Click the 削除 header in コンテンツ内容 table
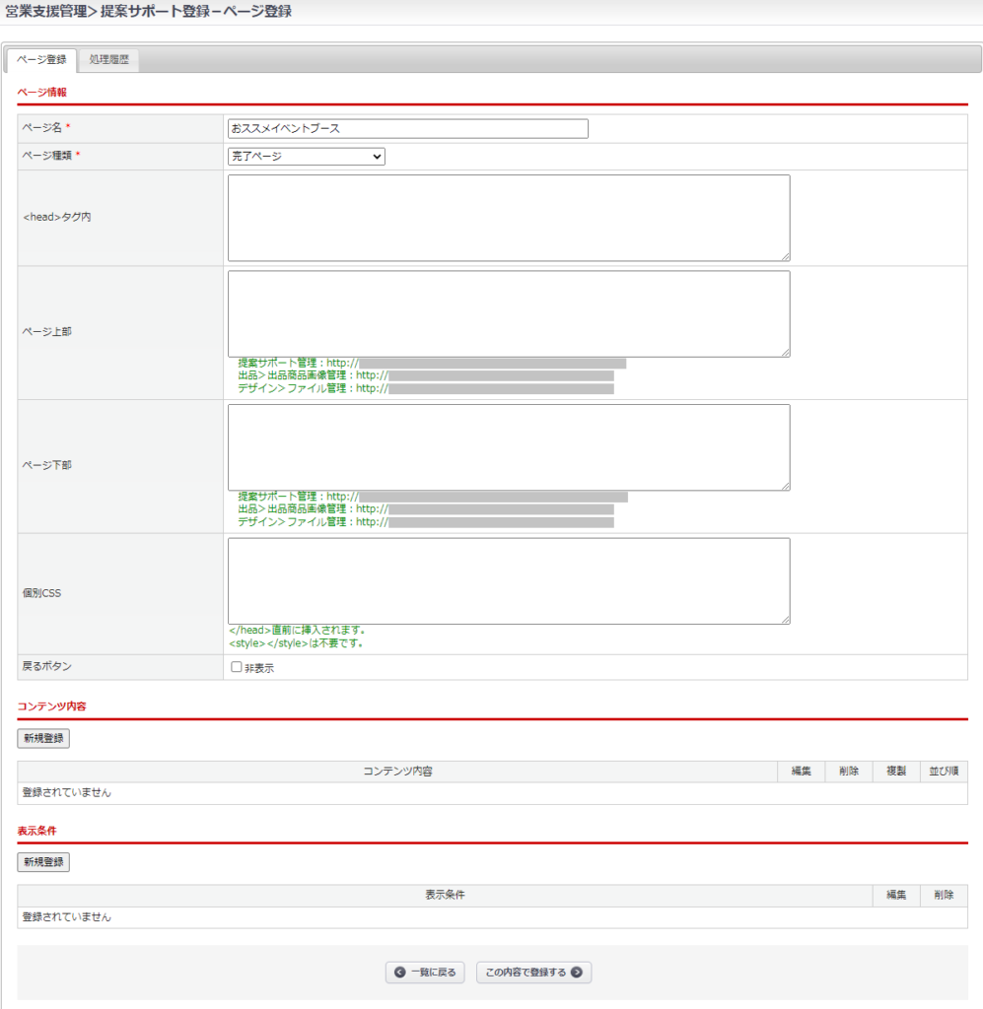This screenshot has width=983, height=1009. (849, 772)
